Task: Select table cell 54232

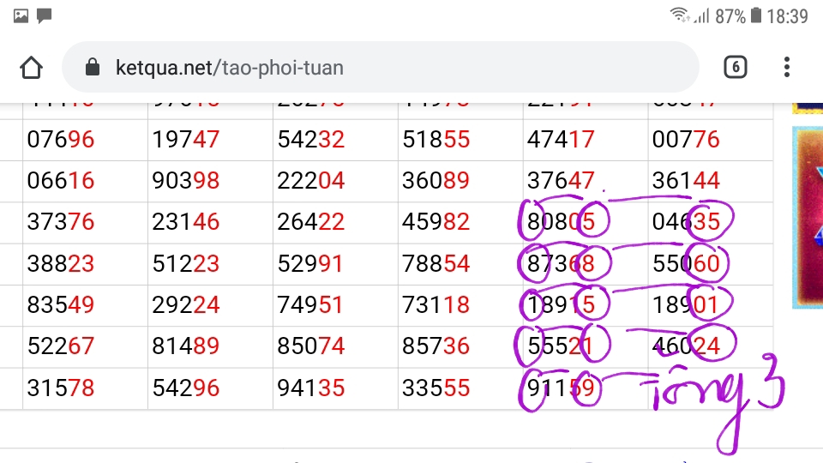Action: pyautogui.click(x=335, y=140)
